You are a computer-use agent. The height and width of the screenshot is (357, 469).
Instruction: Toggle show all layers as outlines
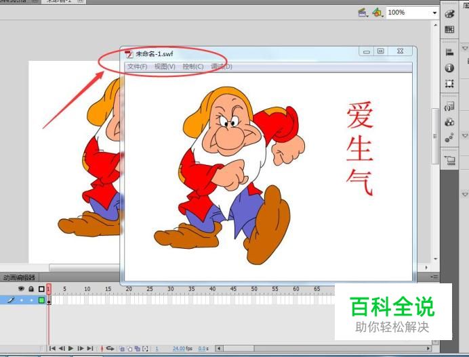click(x=41, y=289)
